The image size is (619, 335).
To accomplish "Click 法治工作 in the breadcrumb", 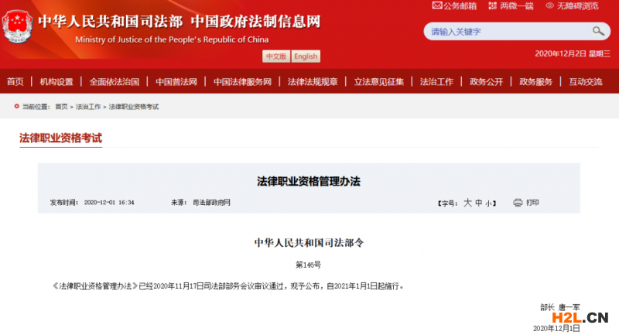I will pos(88,107).
